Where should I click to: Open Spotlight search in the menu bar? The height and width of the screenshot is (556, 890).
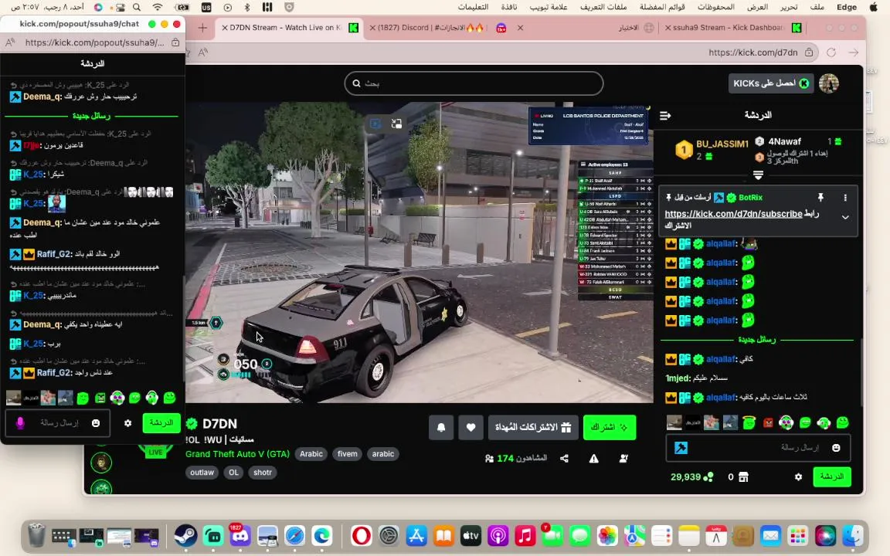(137, 7)
